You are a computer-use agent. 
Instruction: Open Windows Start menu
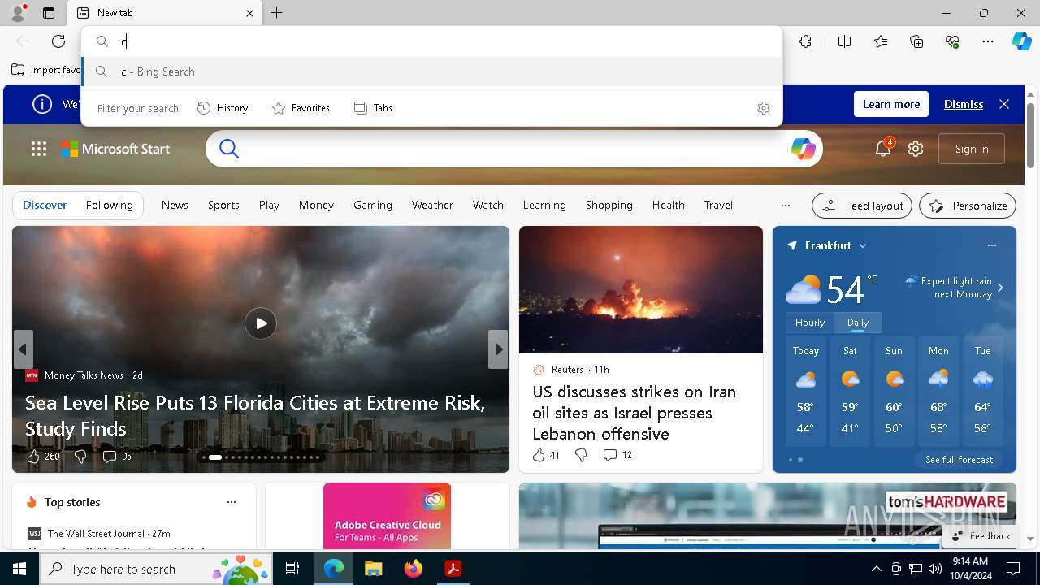[x=19, y=569]
